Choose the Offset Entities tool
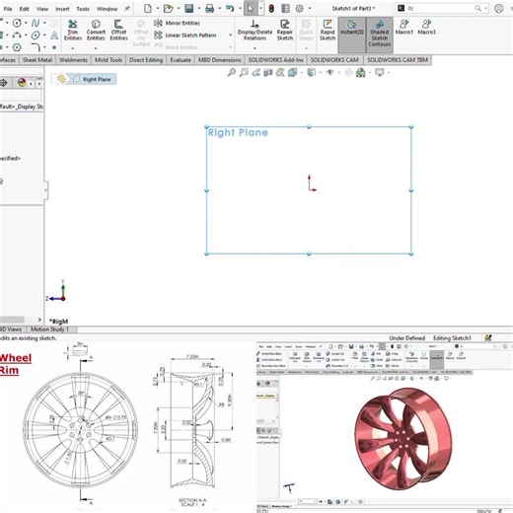This screenshot has width=513, height=513. [x=118, y=30]
